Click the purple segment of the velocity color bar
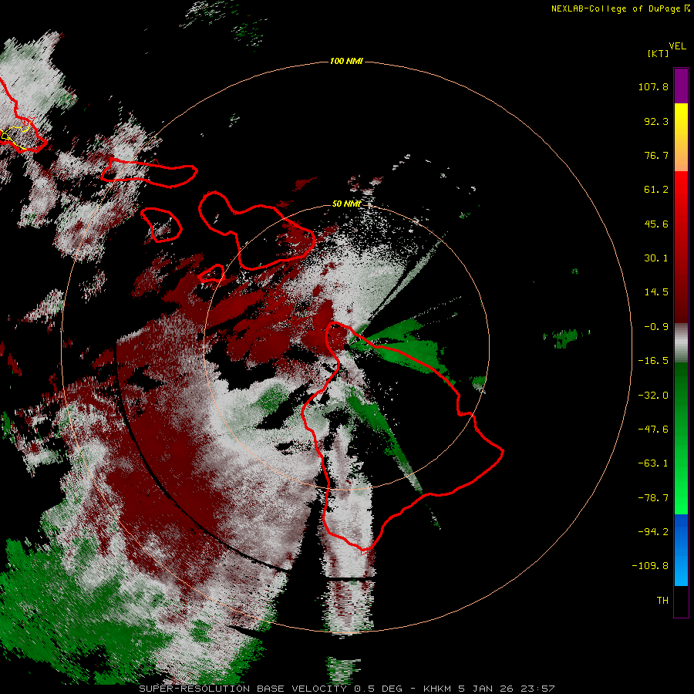 pyautogui.click(x=681, y=86)
